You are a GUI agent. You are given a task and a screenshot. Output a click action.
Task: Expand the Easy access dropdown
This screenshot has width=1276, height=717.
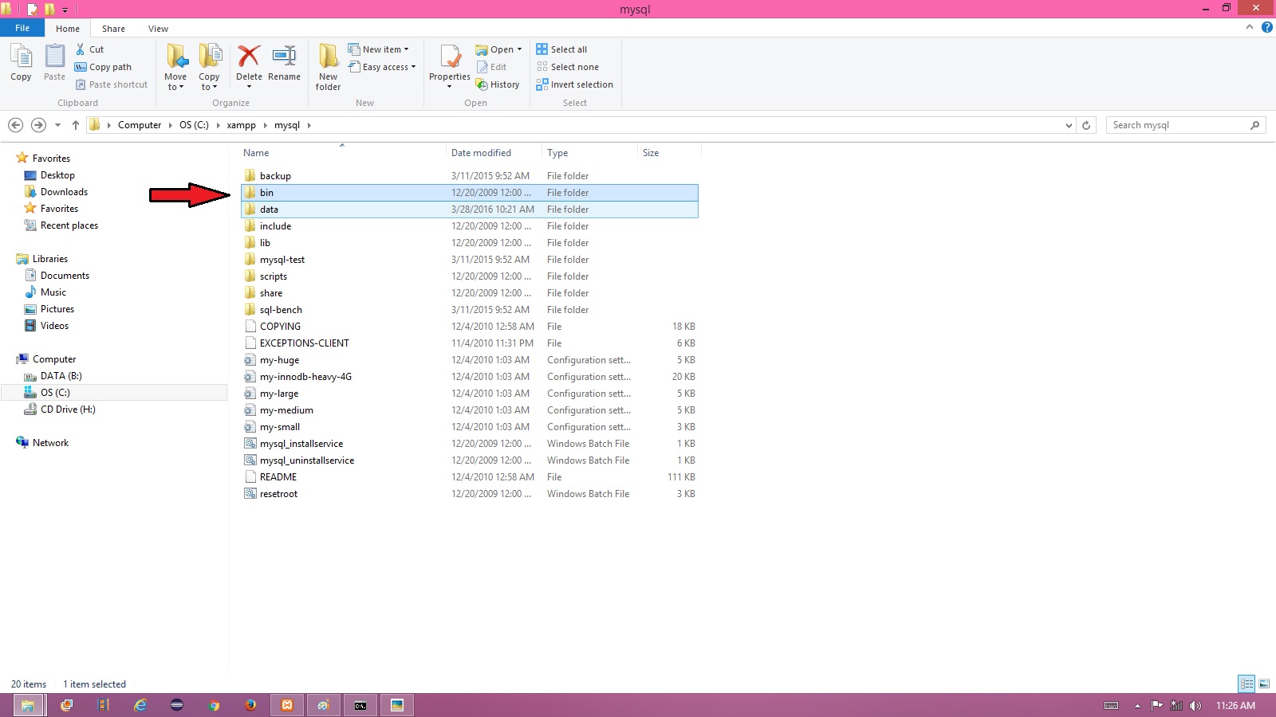click(382, 67)
